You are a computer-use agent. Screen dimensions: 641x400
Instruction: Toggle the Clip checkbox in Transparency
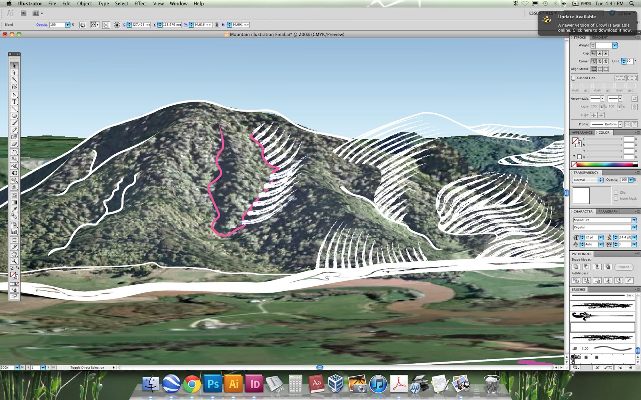pyautogui.click(x=616, y=192)
